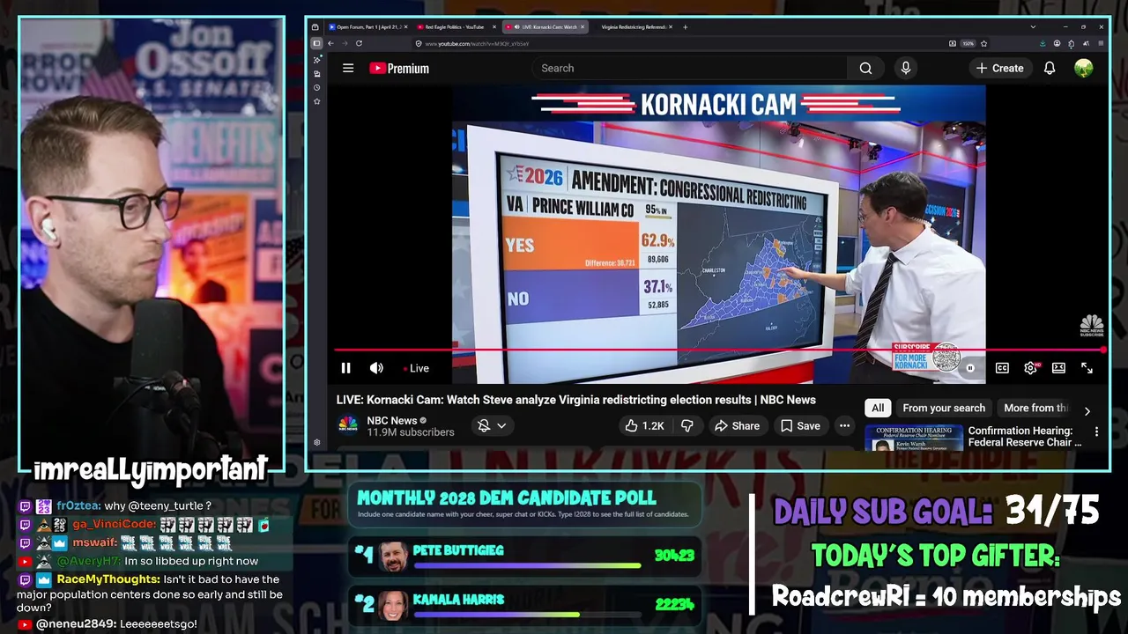Open the NBC News channel name link
1128x634 pixels.
click(392, 420)
